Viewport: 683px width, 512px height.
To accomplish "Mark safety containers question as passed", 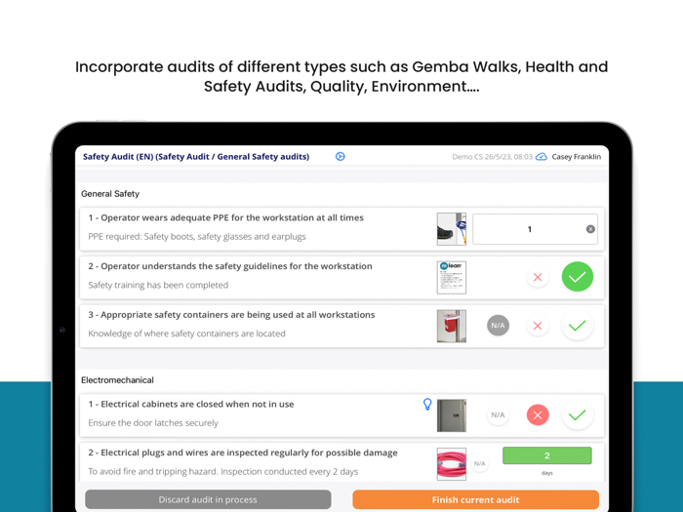I will (x=578, y=325).
